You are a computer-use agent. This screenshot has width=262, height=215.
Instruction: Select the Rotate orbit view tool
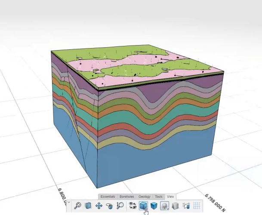coord(109,206)
